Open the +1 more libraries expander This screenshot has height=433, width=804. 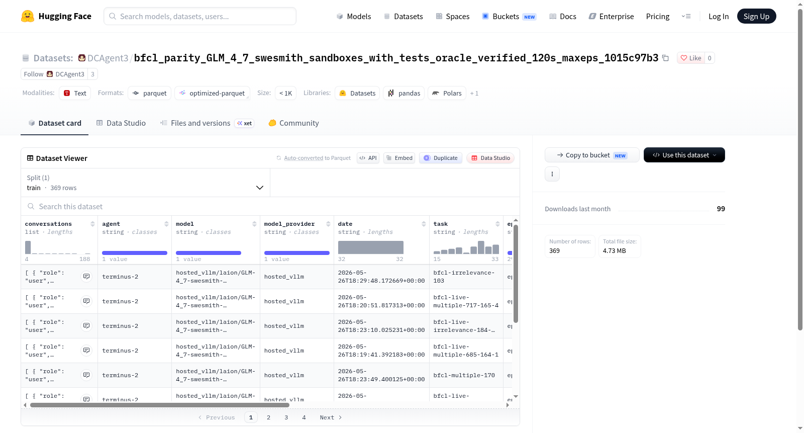pyautogui.click(x=474, y=93)
